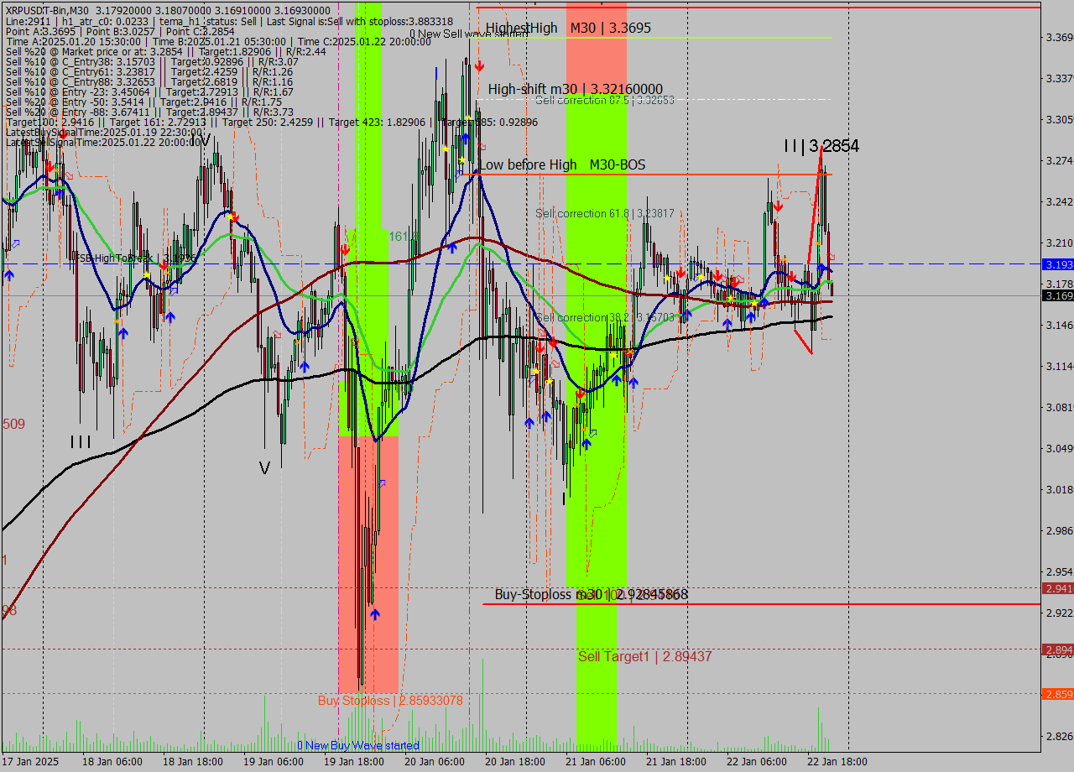Click the 3.274 price scale value
Image resolution: width=1074 pixels, height=772 pixels.
click(x=1059, y=161)
